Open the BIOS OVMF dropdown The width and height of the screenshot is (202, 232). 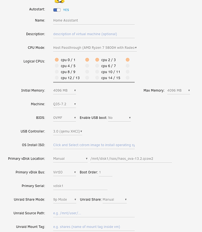tap(65, 118)
